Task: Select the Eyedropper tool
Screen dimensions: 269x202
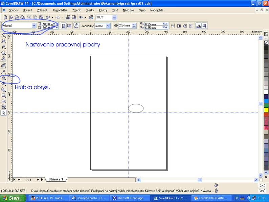Action: click(3, 72)
